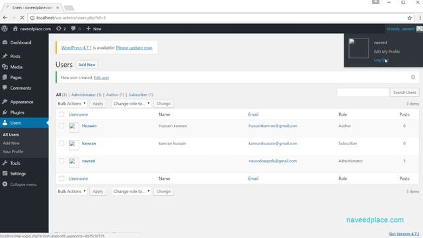The width and height of the screenshot is (423, 238).
Task: Click Edit My Profile in account menu
Action: click(387, 52)
